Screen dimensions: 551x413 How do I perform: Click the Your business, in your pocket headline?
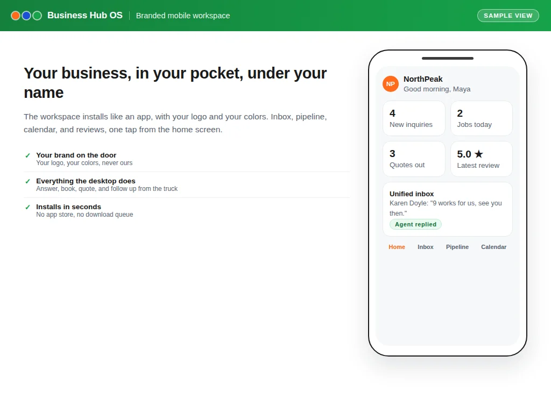[x=175, y=83]
